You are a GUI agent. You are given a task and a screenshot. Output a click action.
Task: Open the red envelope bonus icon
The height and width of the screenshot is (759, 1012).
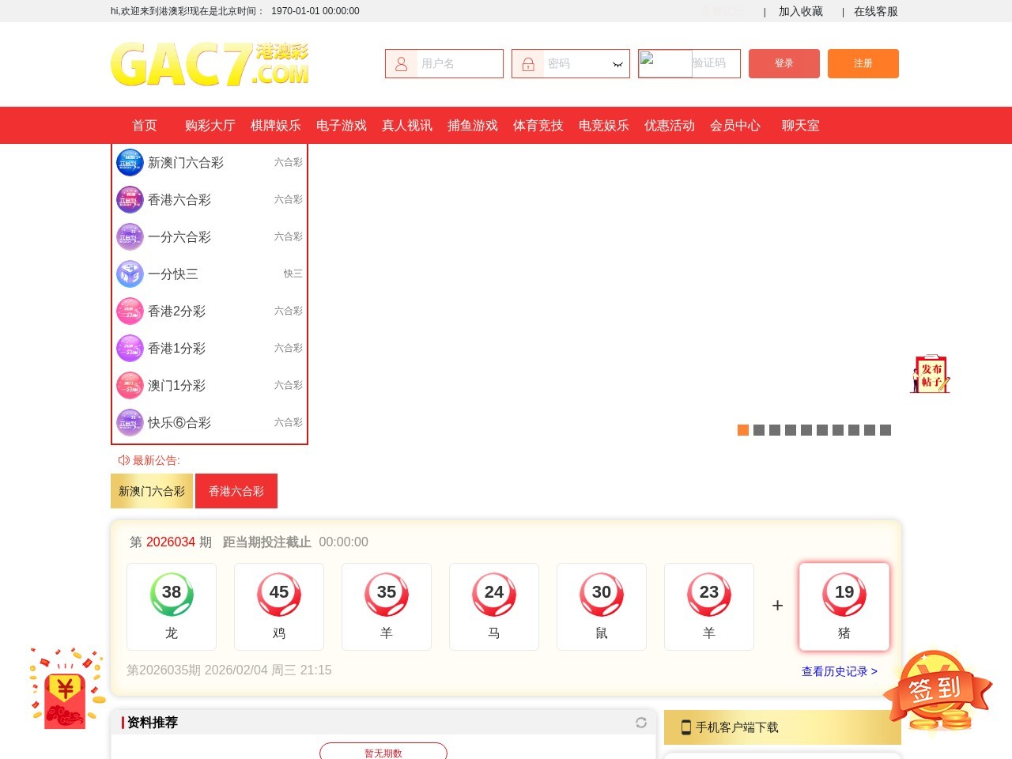67,689
